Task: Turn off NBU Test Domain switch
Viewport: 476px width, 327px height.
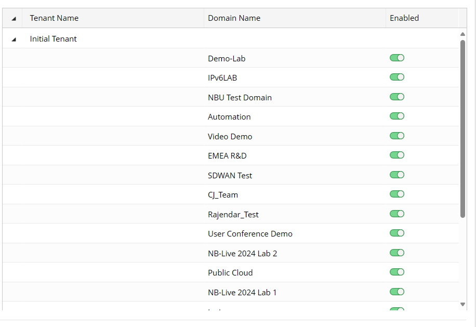Action: click(x=397, y=97)
